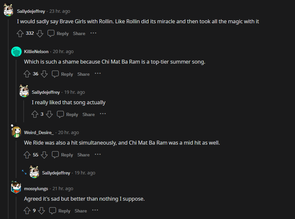
Task: Upvote KillieNelson's comment about Chi Mat Ba Ram
Action: [27, 74]
